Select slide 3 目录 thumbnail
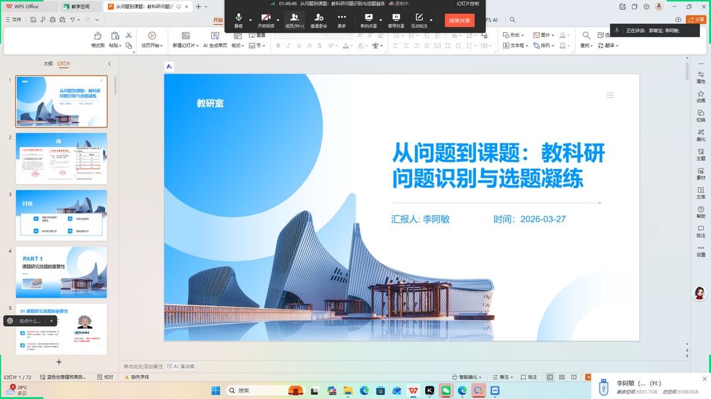The image size is (711, 399). click(61, 216)
